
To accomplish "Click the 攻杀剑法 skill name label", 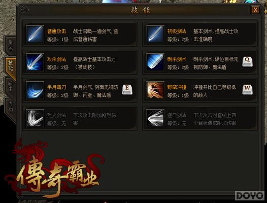I will (x=56, y=59).
